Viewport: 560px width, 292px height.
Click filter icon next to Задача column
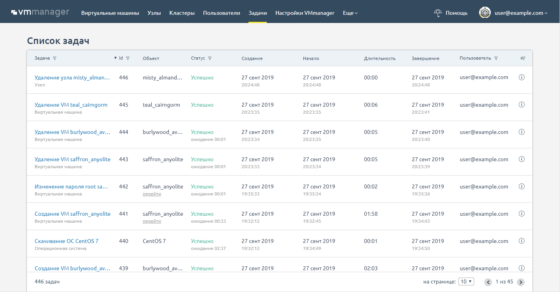[x=54, y=58]
